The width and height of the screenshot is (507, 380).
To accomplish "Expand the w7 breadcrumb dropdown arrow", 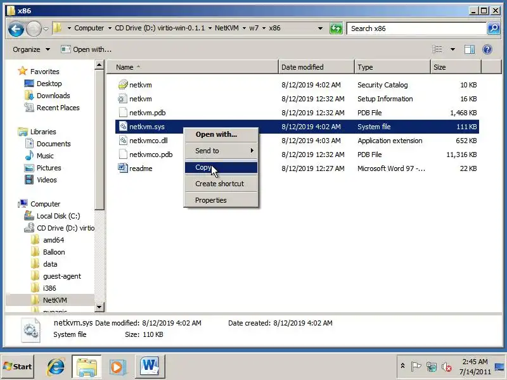I will click(x=264, y=28).
